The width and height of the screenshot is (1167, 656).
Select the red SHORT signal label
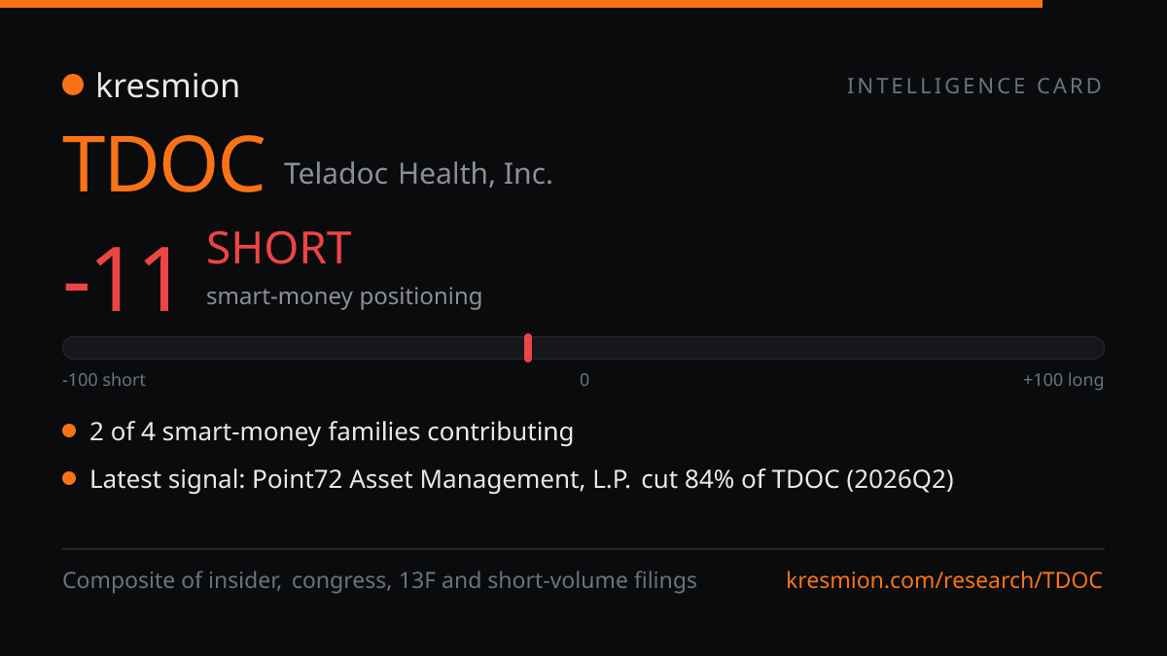[x=278, y=249]
